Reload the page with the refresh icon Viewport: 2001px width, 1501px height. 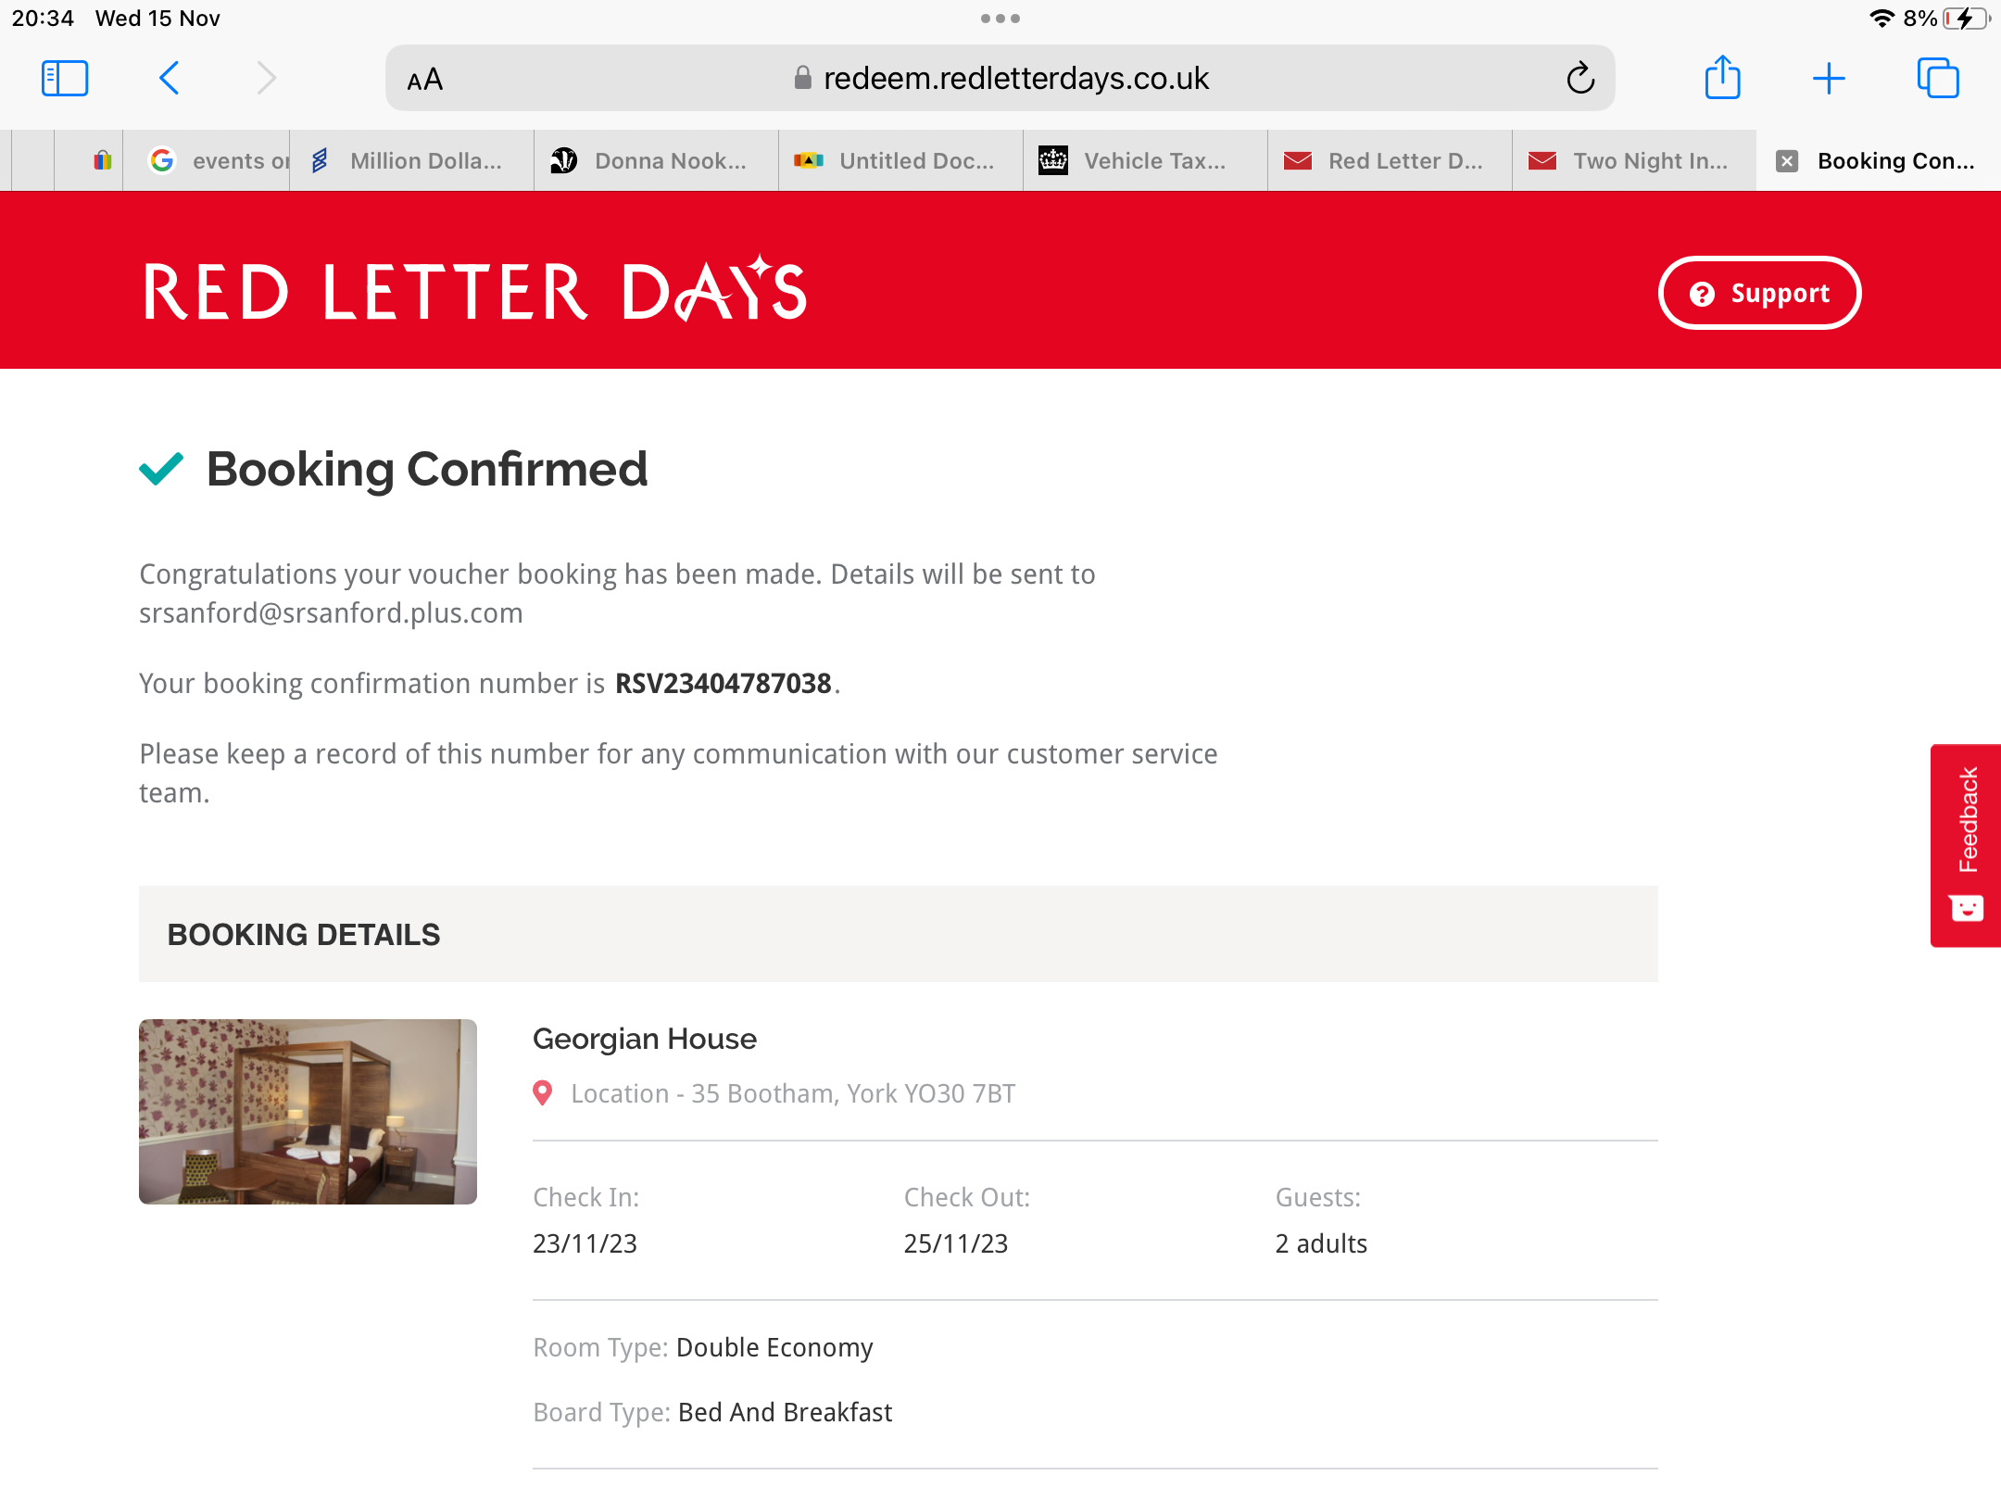point(1580,79)
